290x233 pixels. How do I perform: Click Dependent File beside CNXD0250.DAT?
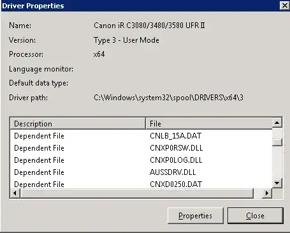(x=39, y=184)
